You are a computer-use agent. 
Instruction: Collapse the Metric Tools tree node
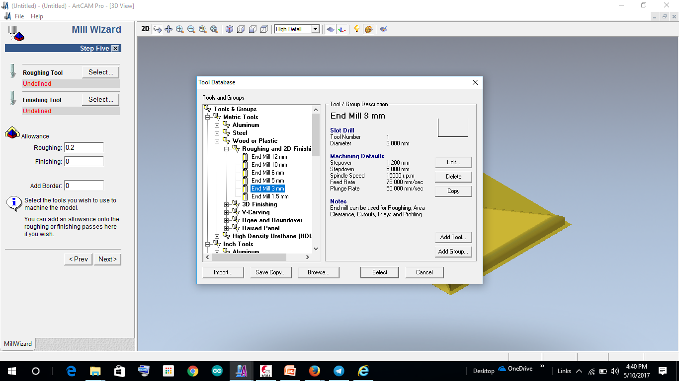point(208,117)
